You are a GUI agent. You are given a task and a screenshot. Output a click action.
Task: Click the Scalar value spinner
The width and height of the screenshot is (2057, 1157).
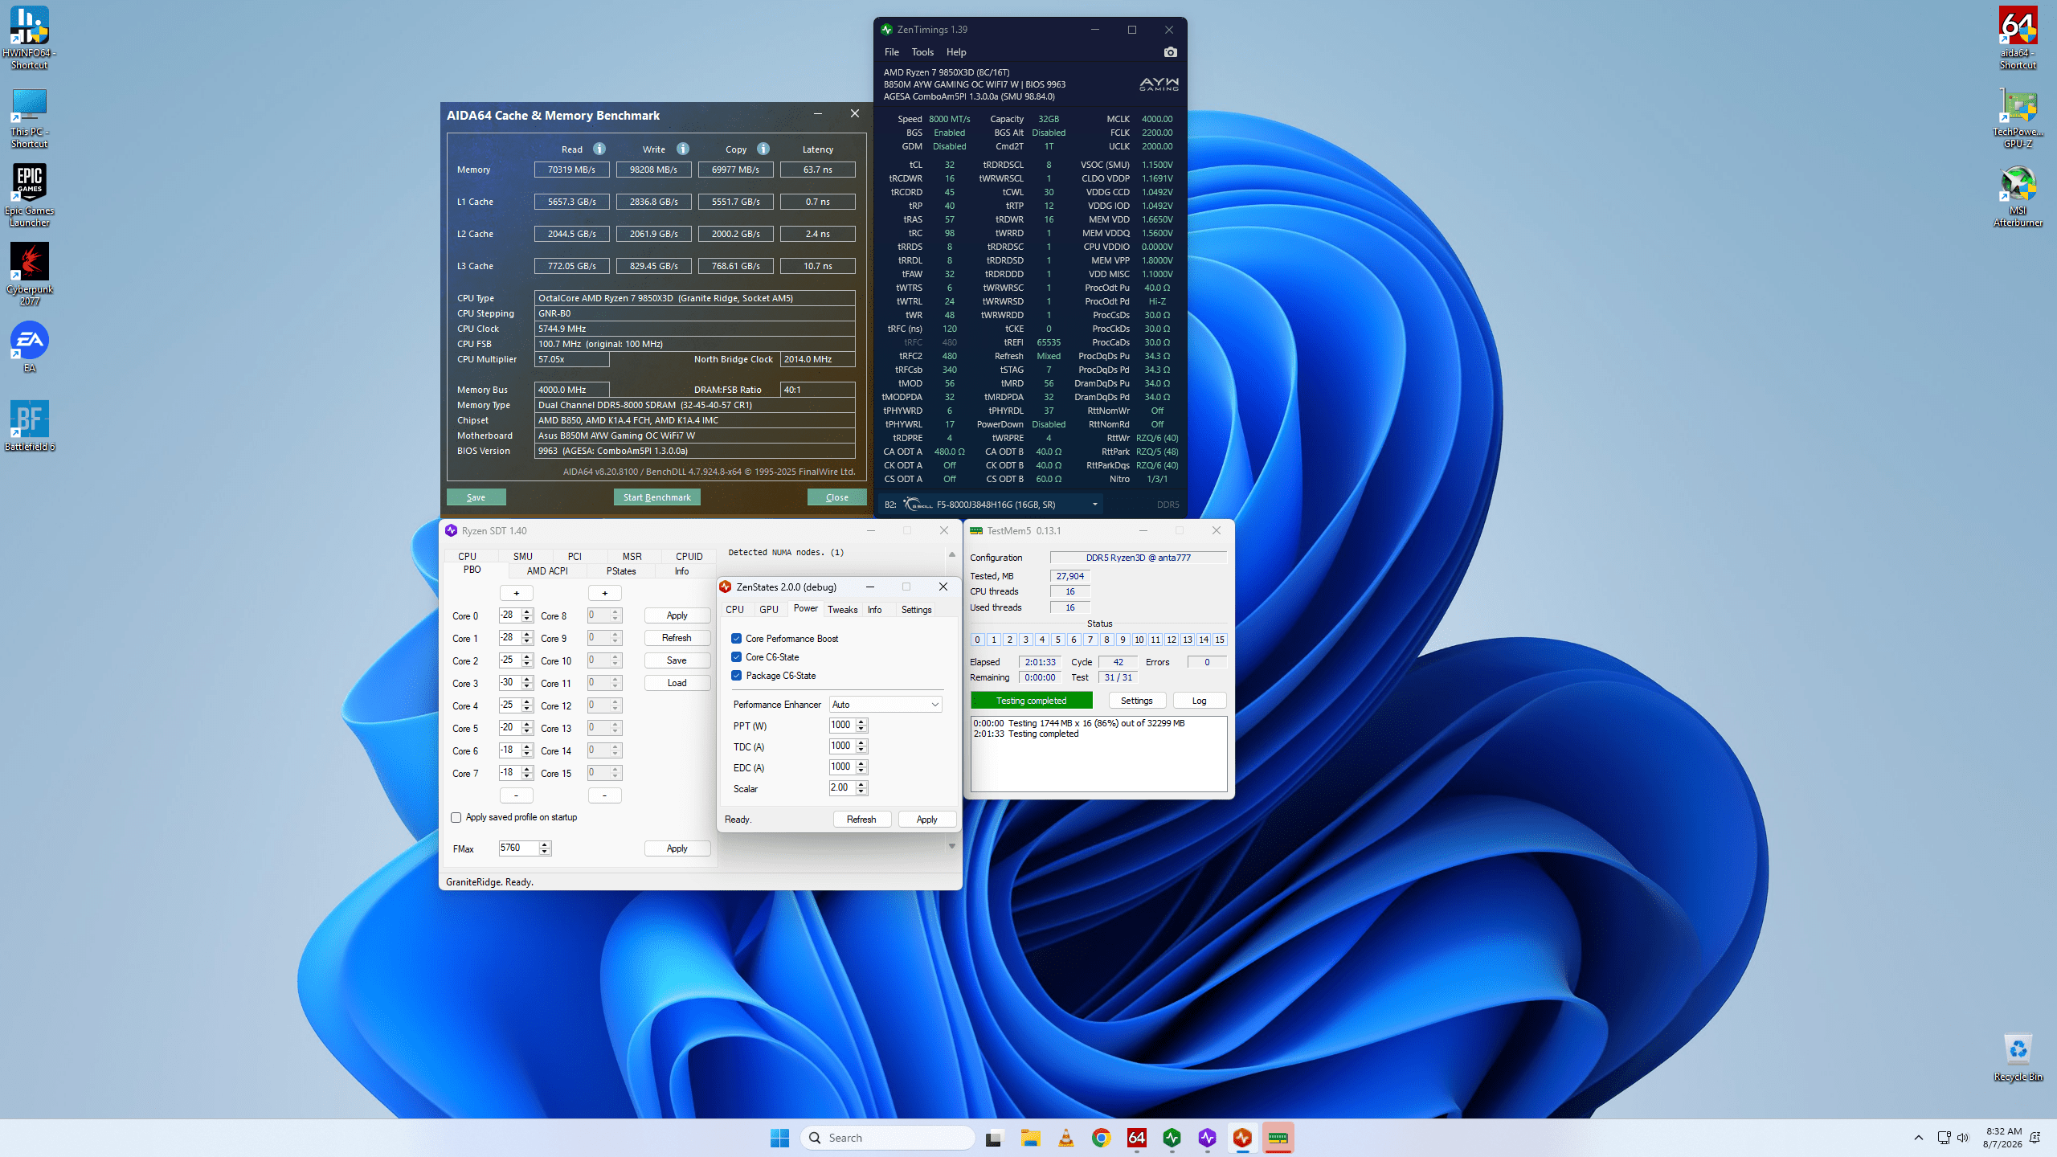click(x=861, y=788)
